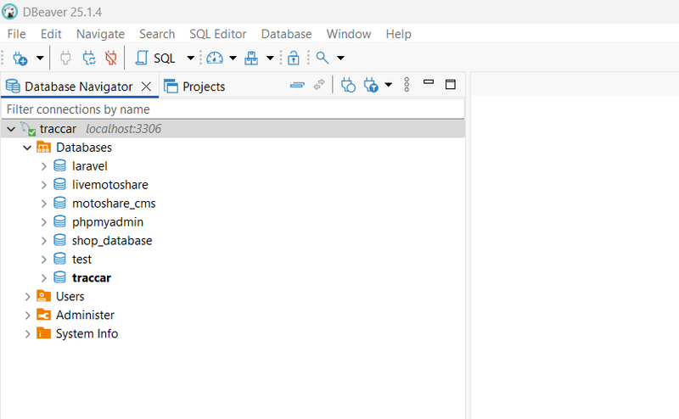Open the Search menu
Viewport: 679px width, 419px height.
pos(157,34)
